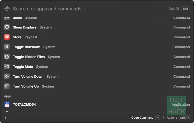Click the Raycast logo icon in search bar
This screenshot has width=194, height=123.
coord(7,9)
